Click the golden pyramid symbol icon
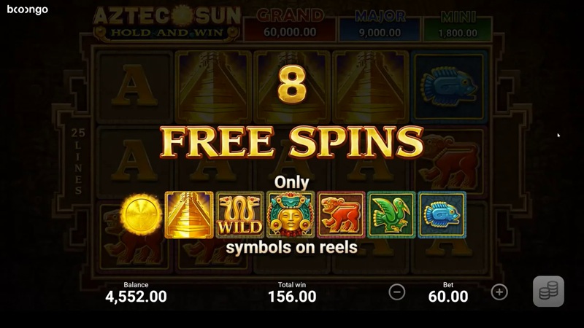 pyautogui.click(x=189, y=215)
